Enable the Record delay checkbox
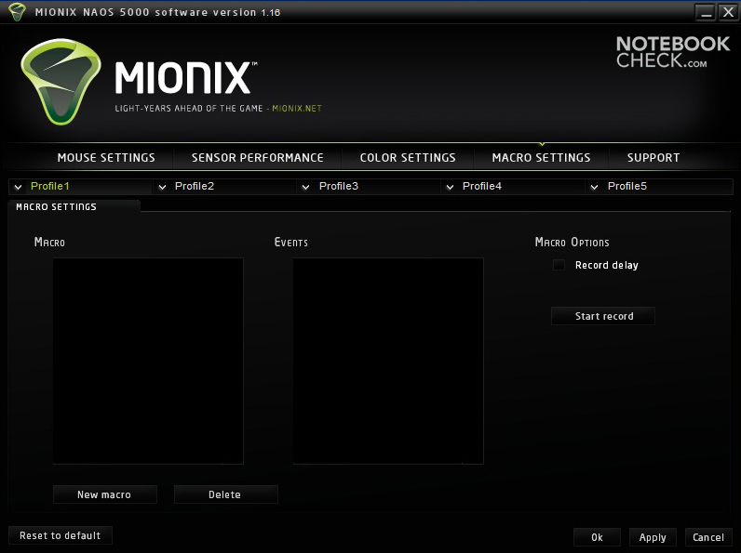Viewport: 741px width, 553px height. click(x=559, y=265)
